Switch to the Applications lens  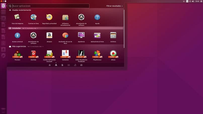(x=56, y=65)
